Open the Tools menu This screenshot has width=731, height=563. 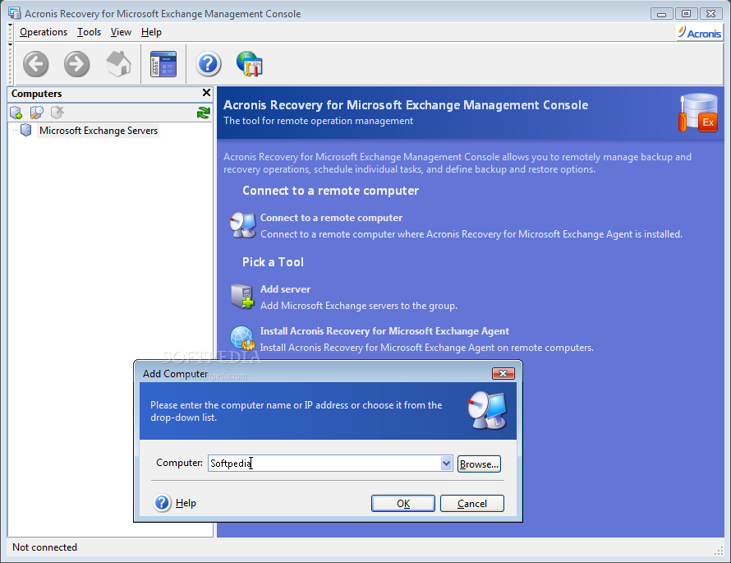[x=89, y=32]
